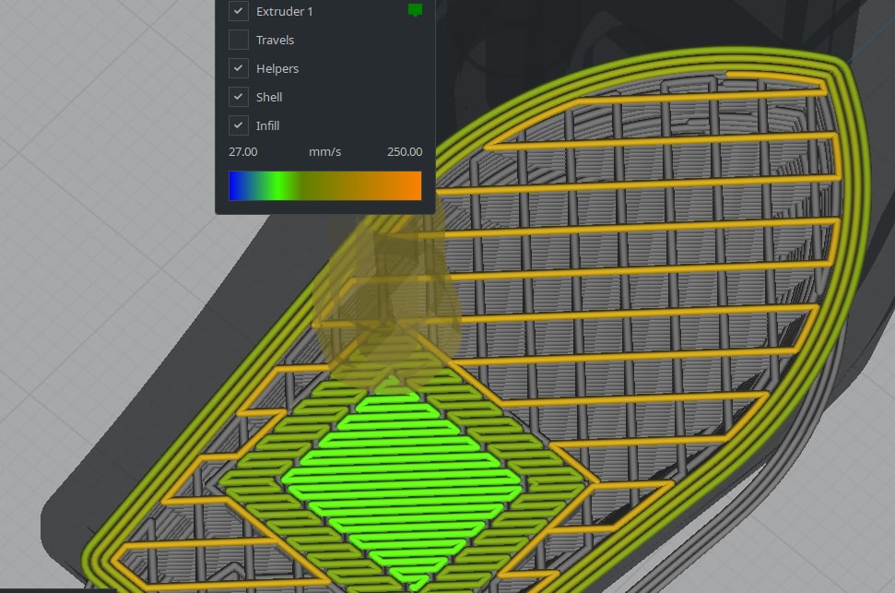The image size is (895, 593).
Task: Uncheck the Helpers checkbox
Action: coord(238,68)
